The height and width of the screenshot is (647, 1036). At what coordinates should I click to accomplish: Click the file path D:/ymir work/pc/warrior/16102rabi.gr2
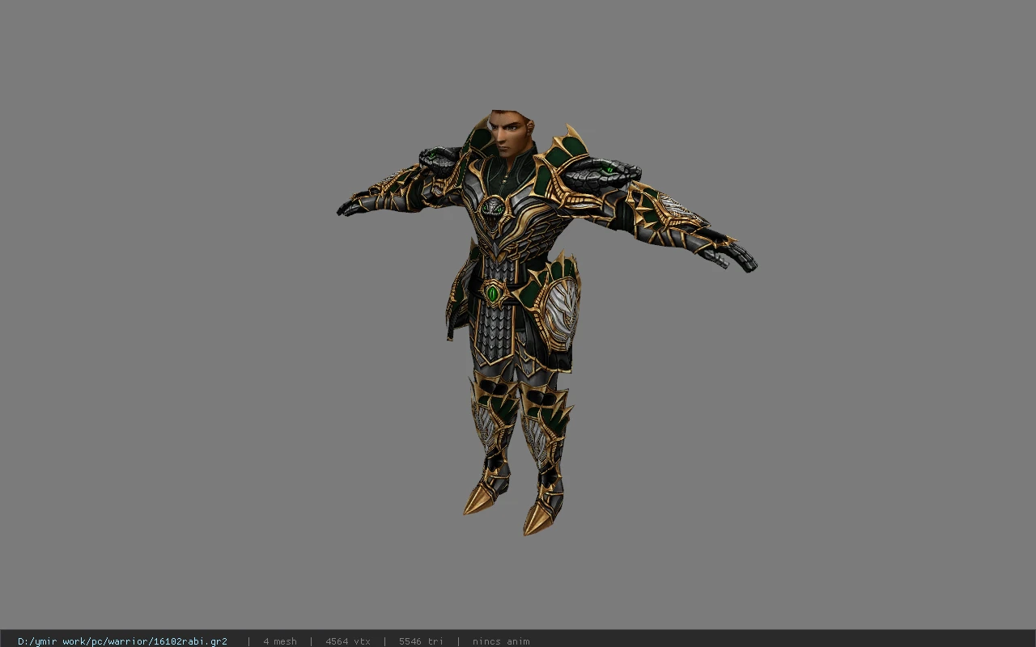pyautogui.click(x=122, y=641)
